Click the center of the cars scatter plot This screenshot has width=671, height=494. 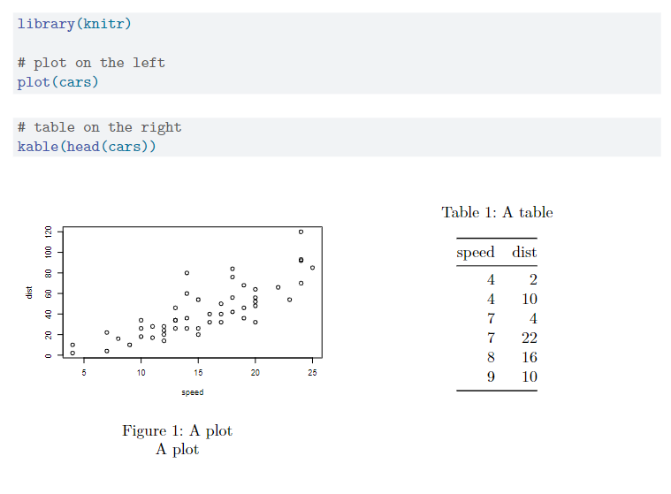coord(192,293)
